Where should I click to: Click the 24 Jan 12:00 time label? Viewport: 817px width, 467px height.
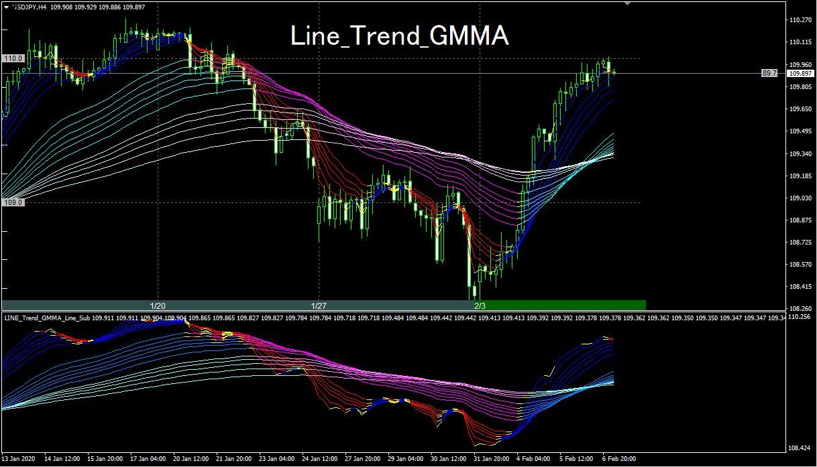point(320,460)
